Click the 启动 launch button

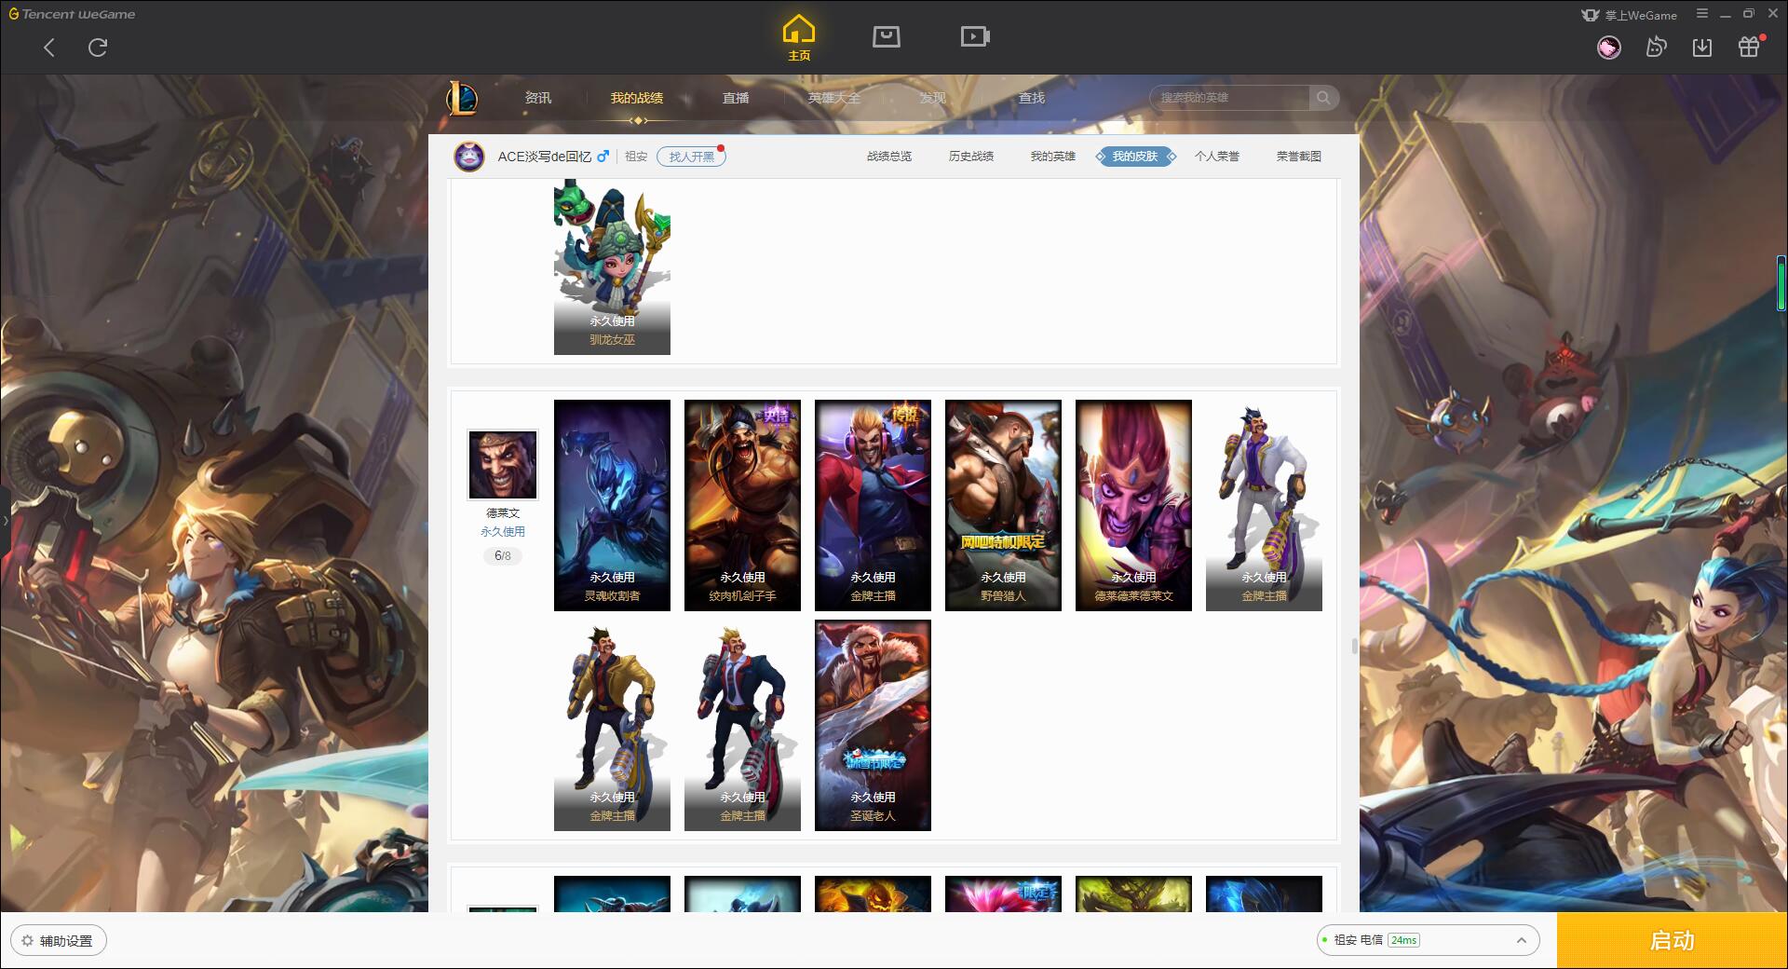pyautogui.click(x=1672, y=941)
